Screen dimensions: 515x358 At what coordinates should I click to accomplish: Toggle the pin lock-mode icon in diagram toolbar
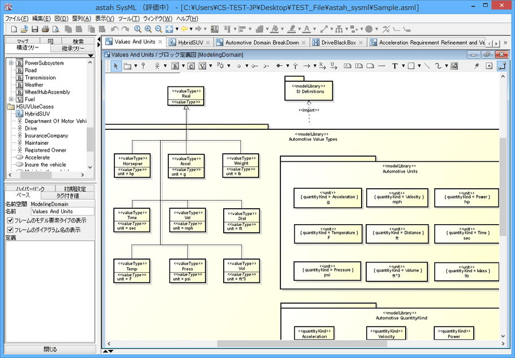coord(476,66)
